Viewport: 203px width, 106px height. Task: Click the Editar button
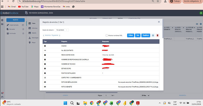click(131, 35)
